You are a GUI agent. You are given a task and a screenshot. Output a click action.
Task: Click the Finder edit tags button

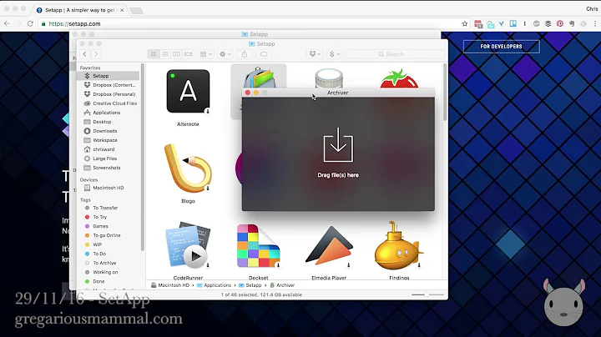[x=264, y=54]
